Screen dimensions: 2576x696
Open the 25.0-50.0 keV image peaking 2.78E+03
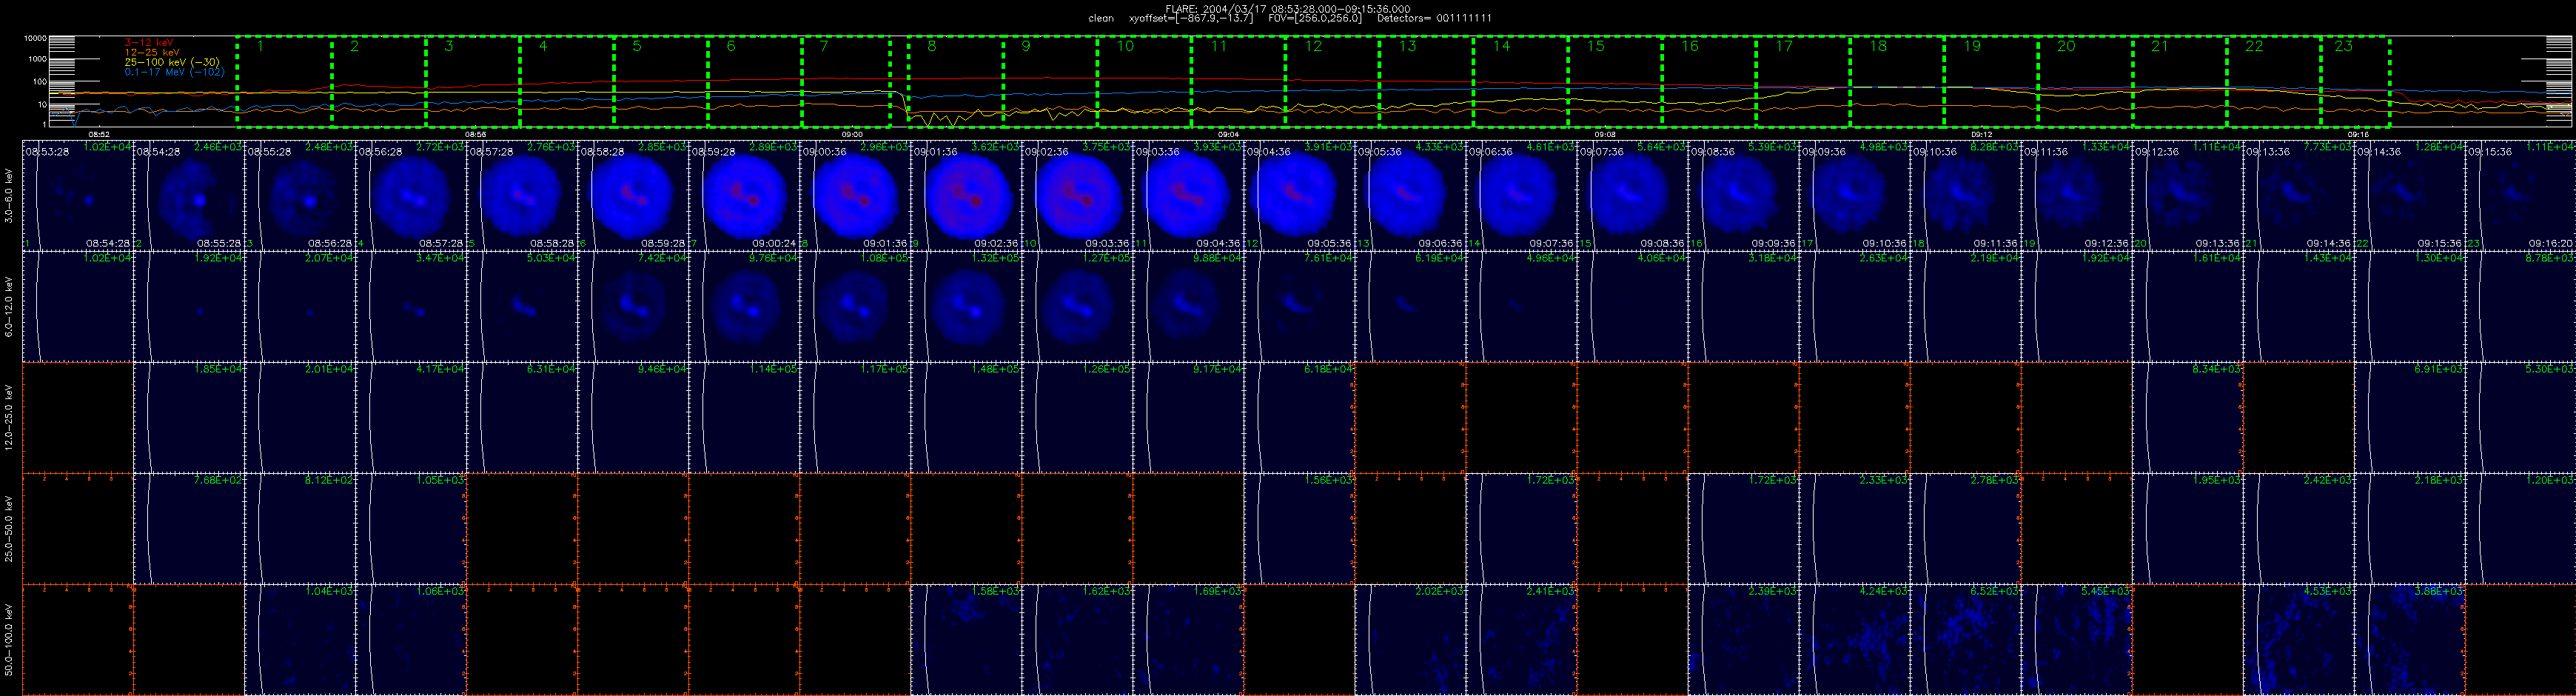[x=1967, y=528]
